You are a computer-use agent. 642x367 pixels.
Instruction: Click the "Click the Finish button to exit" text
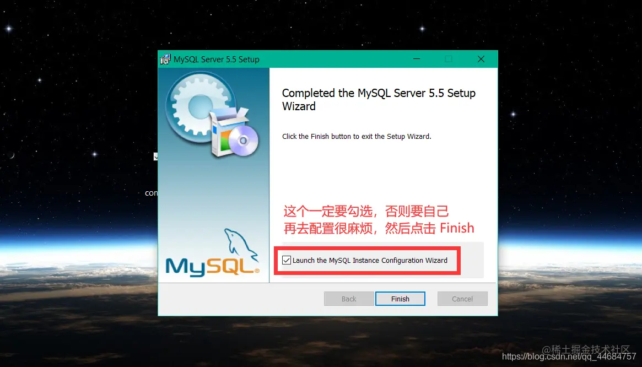pyautogui.click(x=357, y=137)
